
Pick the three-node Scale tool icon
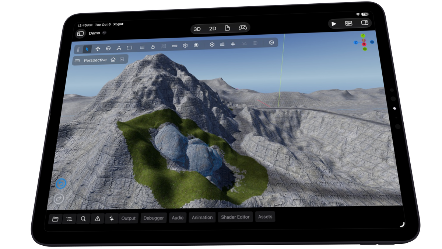[119, 48]
